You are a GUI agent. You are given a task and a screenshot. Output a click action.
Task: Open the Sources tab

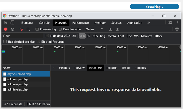click(x=116, y=23)
